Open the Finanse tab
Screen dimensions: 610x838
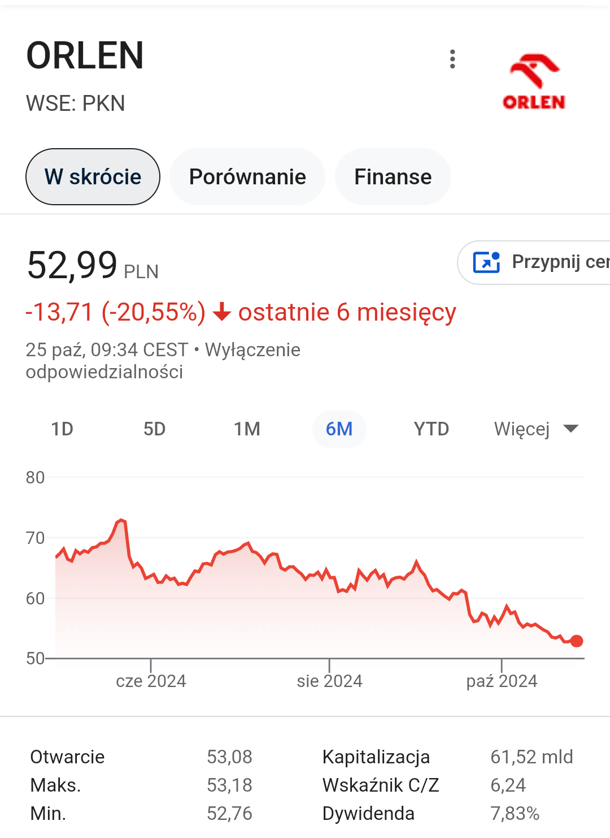point(393,177)
